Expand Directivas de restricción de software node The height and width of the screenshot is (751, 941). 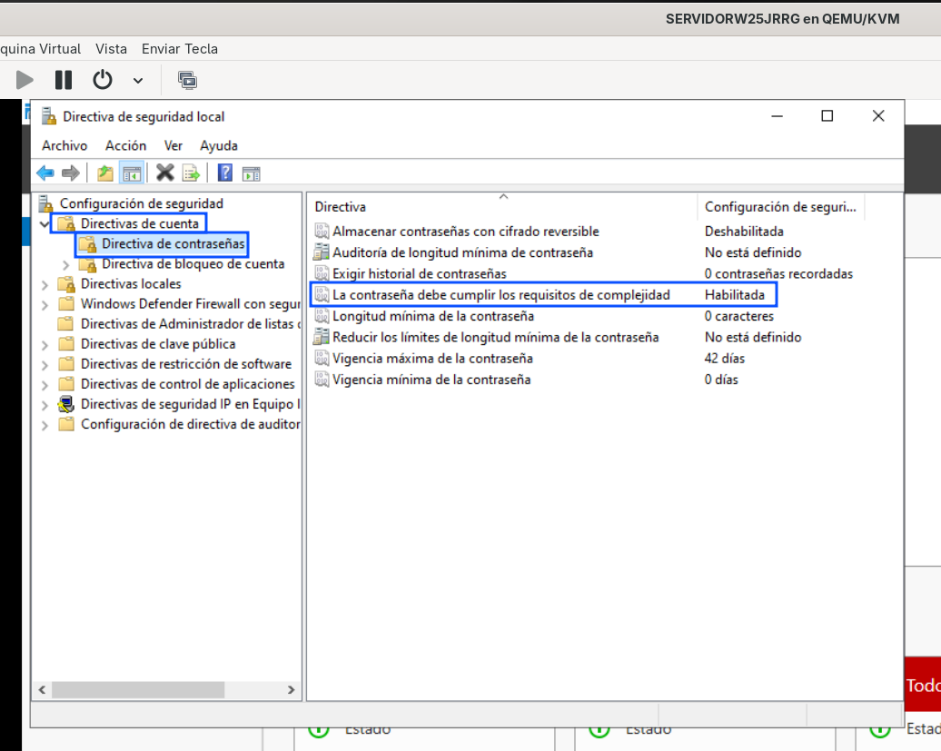45,365
